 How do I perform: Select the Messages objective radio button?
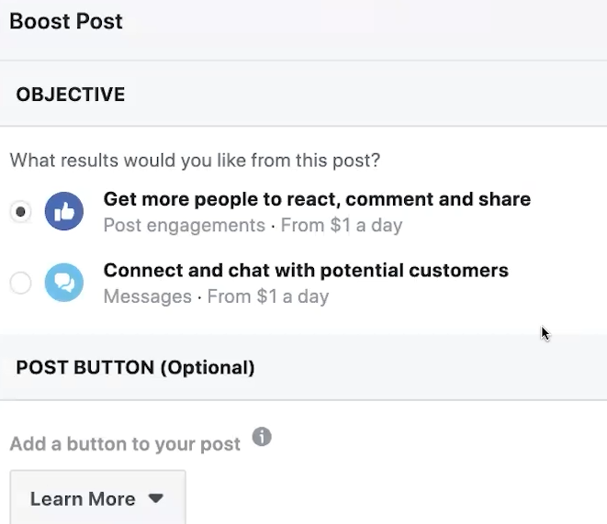[x=20, y=284]
